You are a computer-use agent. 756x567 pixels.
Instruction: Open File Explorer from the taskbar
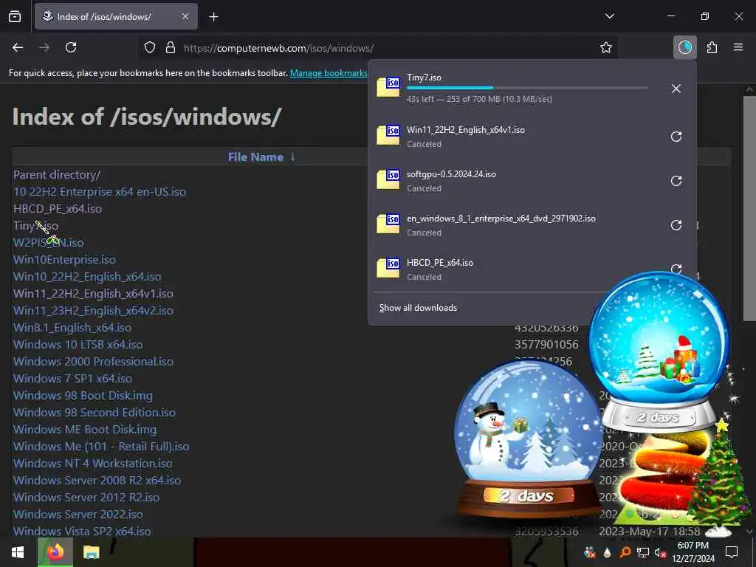point(91,552)
